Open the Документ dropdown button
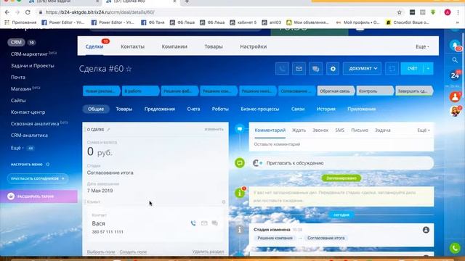This screenshot has width=465, height=261. 362,69
